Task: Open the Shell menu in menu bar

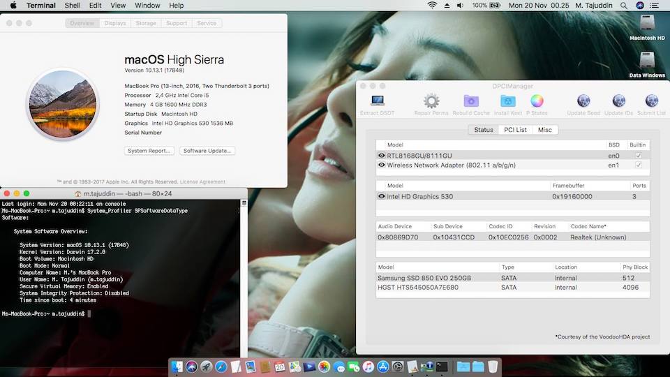Action: 73,6
